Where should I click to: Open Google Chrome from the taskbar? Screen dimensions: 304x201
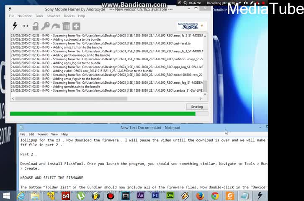click(x=215, y=196)
